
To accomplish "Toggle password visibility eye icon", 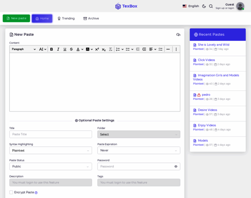I will click(176, 167).
